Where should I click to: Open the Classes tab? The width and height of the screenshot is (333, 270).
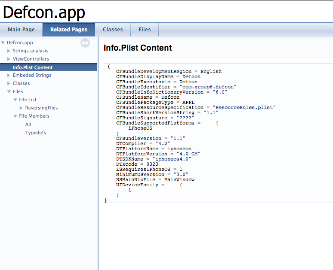click(x=113, y=30)
